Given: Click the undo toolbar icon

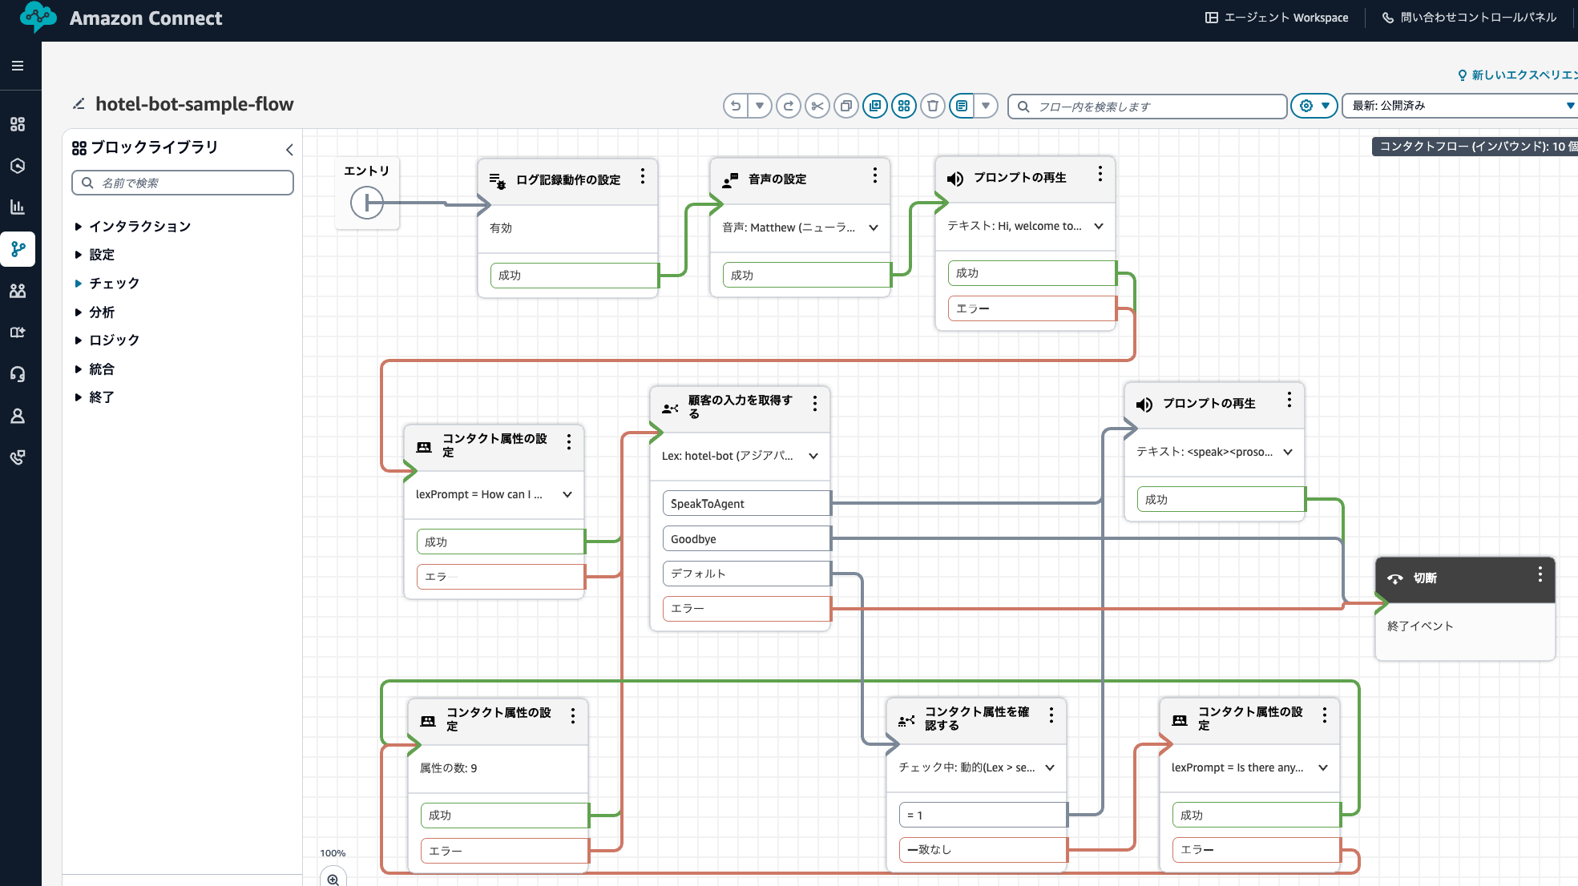Looking at the screenshot, I should point(735,106).
